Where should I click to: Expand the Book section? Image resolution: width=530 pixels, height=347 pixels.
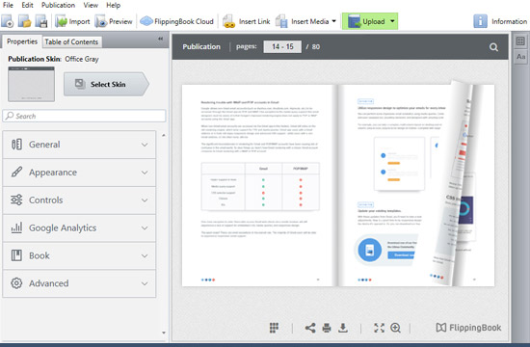79,255
